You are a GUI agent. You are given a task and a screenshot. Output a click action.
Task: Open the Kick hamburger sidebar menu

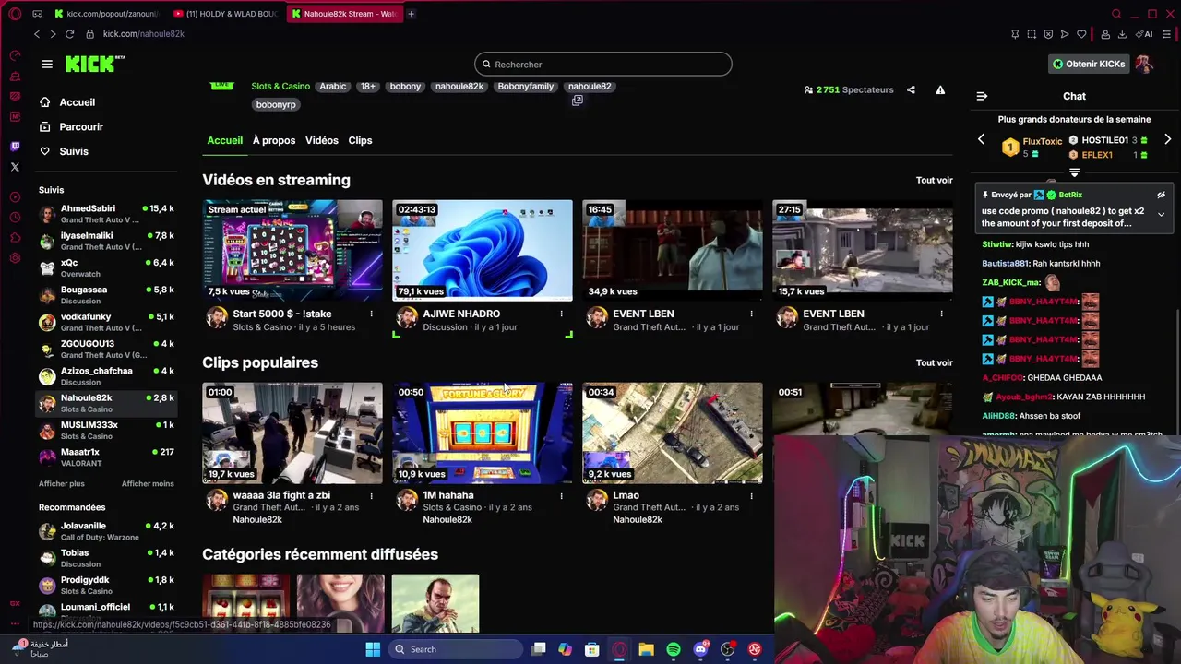coord(47,64)
